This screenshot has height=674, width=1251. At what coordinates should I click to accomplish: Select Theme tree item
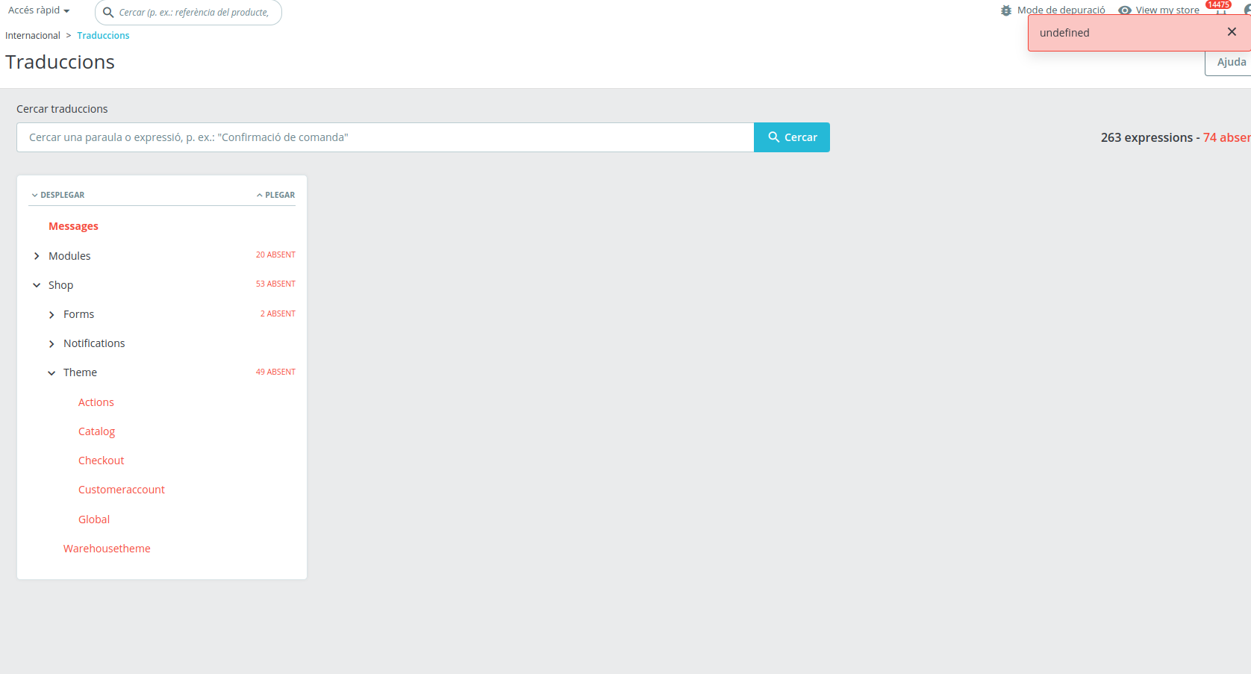click(x=80, y=372)
